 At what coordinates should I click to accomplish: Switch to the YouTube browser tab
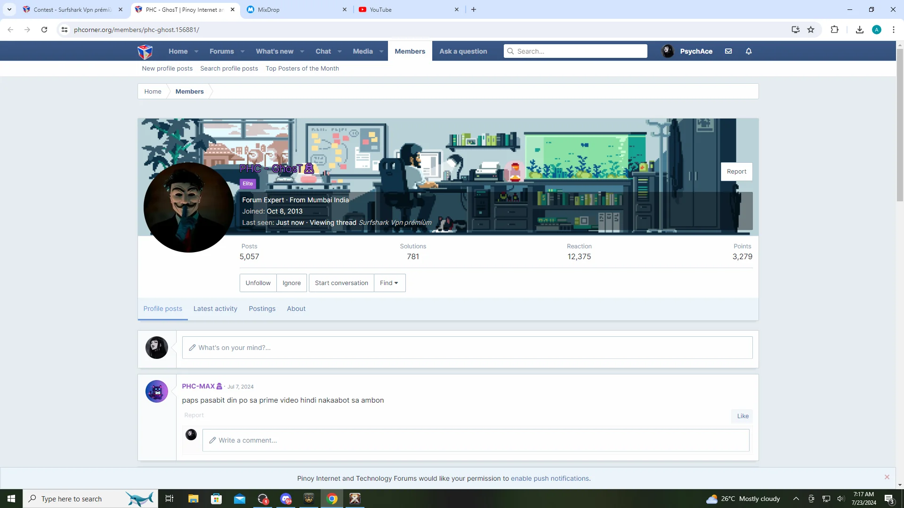point(409,9)
